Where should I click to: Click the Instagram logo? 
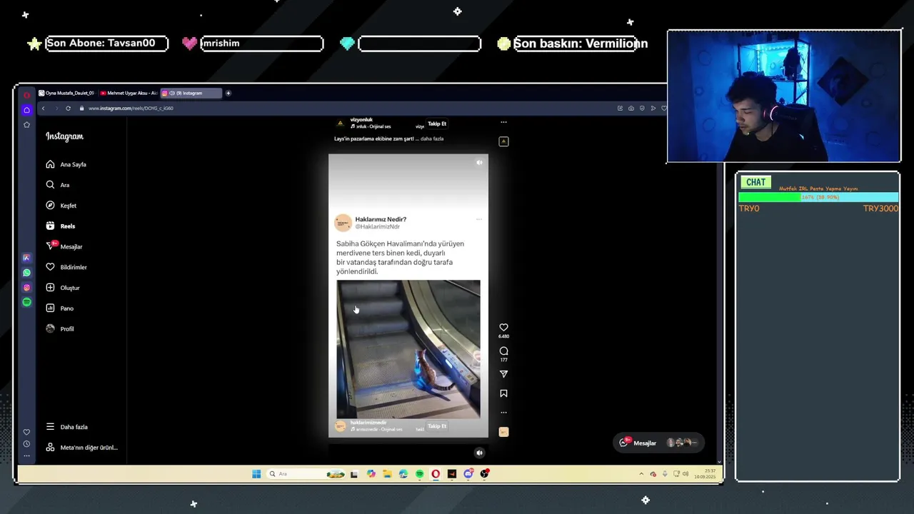tap(64, 136)
